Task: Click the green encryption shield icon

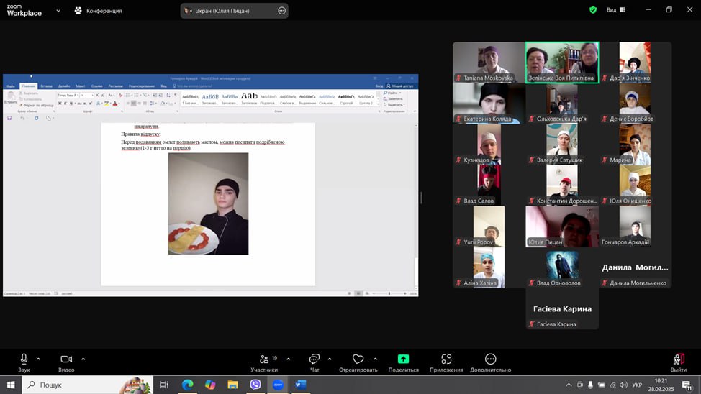Action: pos(593,10)
